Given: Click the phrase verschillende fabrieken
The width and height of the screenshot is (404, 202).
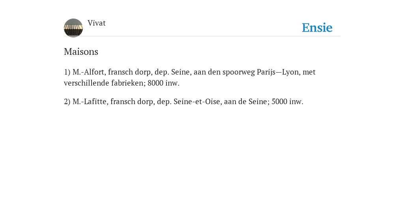Looking at the screenshot, I should [x=104, y=83].
